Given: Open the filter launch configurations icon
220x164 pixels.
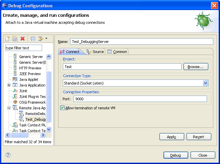Looking at the screenshot, I should (x=41, y=39).
